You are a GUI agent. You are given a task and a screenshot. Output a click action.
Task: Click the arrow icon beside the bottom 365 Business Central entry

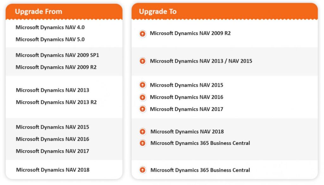coord(142,170)
